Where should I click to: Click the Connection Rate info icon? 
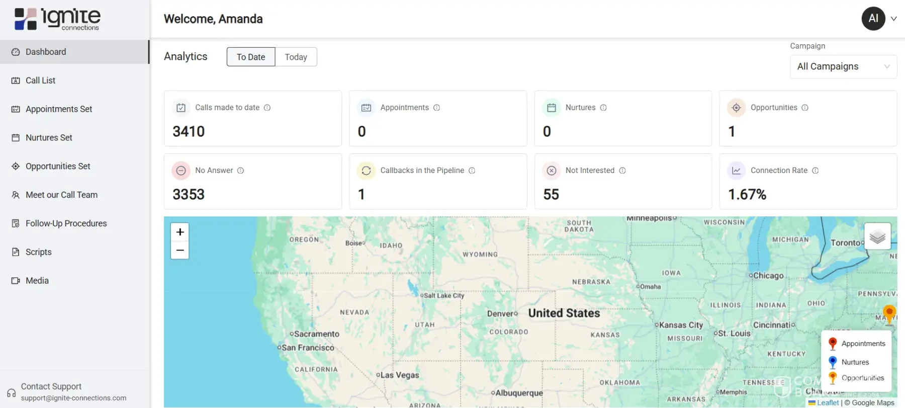(816, 171)
